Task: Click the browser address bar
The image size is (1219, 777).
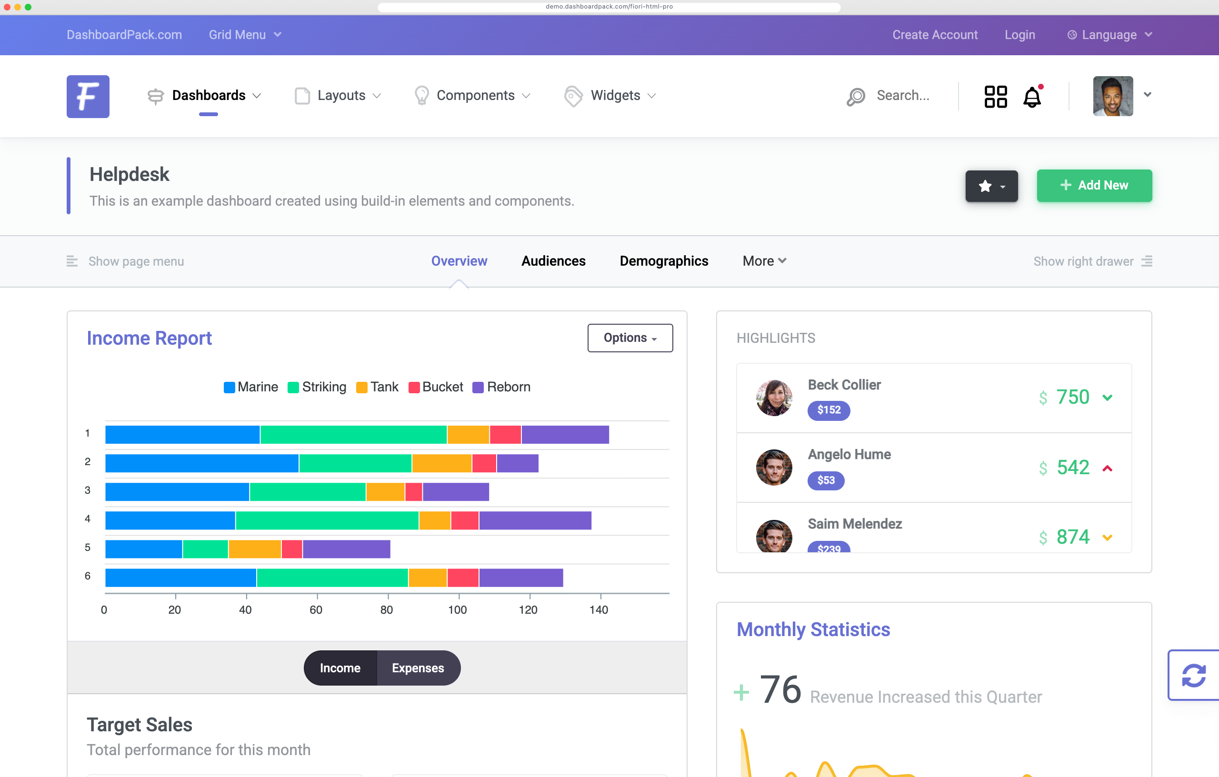Action: (x=609, y=7)
